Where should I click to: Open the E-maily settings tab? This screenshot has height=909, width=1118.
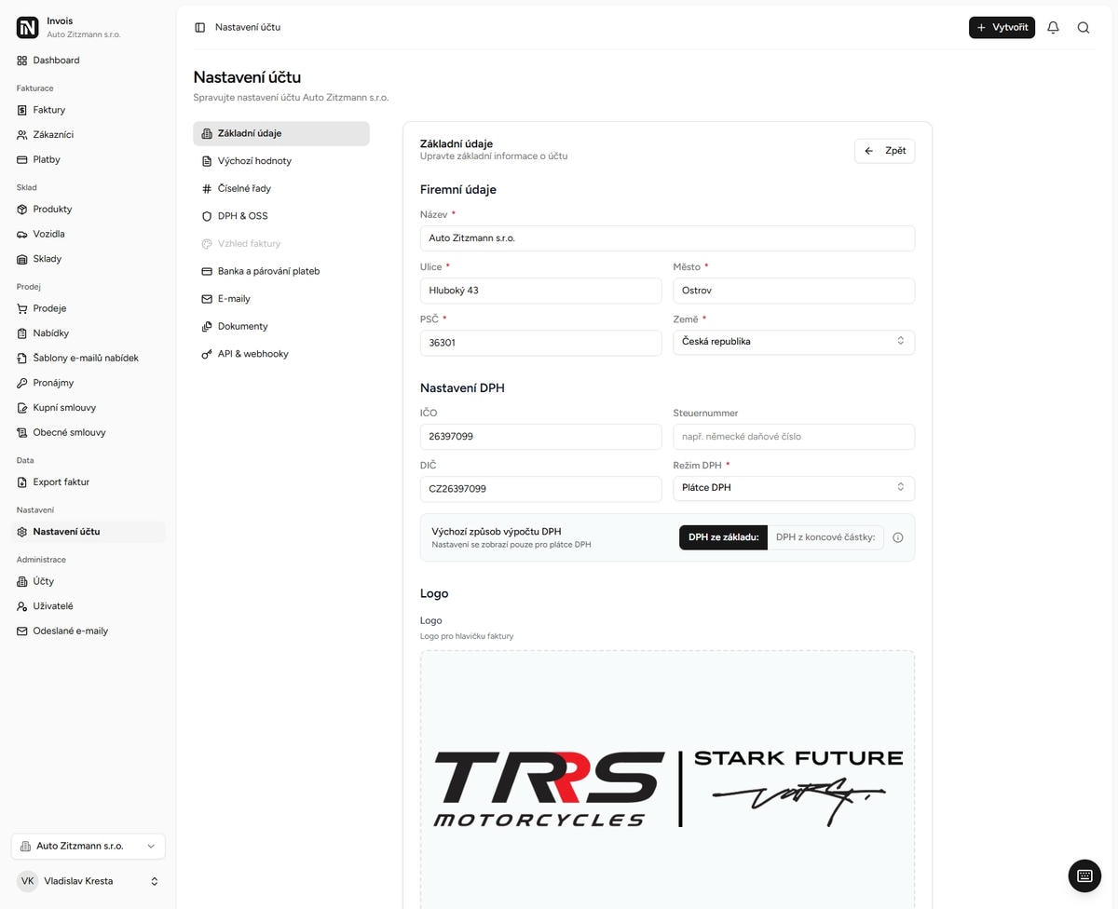click(281, 299)
